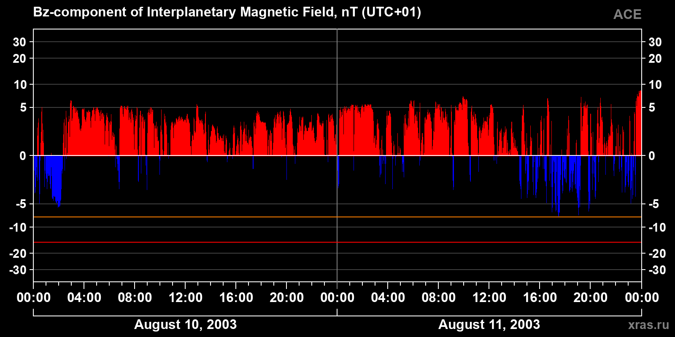Click the "10" label on the right axis
The width and height of the screenshot is (675, 337).
[655, 85]
